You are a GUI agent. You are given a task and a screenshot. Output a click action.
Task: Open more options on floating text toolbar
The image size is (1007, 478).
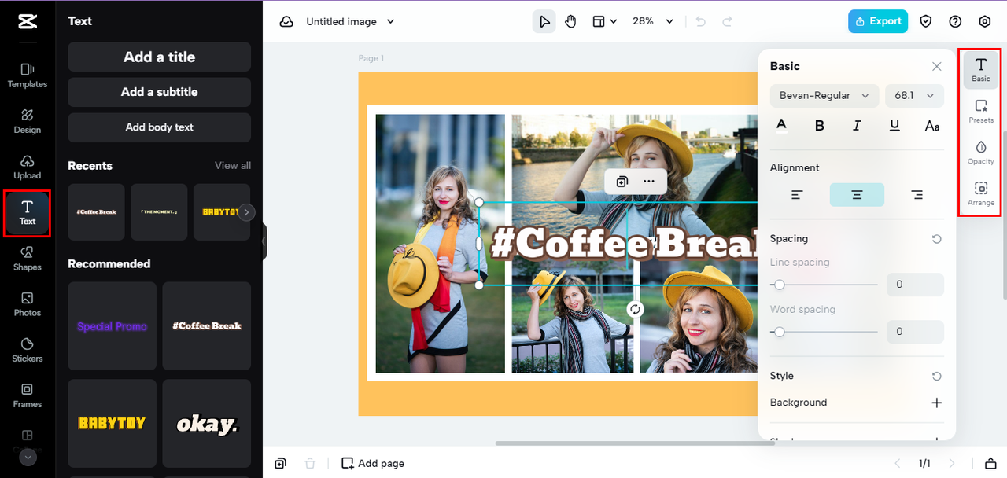tap(648, 182)
